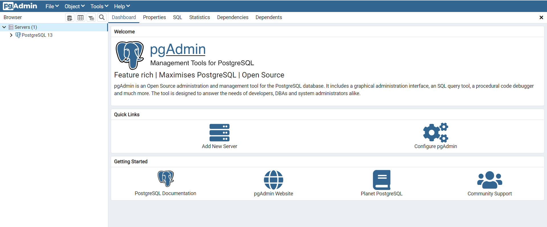The width and height of the screenshot is (547, 227).
Task: Open the Tools menu
Action: 99,6
